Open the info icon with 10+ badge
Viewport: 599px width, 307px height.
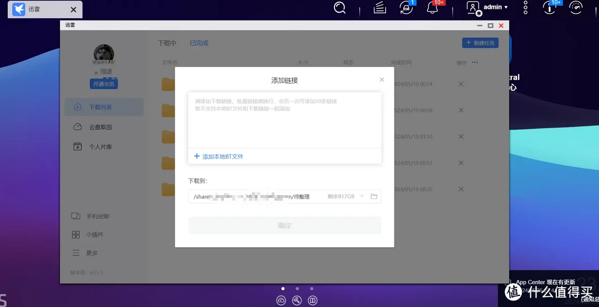[x=550, y=7]
